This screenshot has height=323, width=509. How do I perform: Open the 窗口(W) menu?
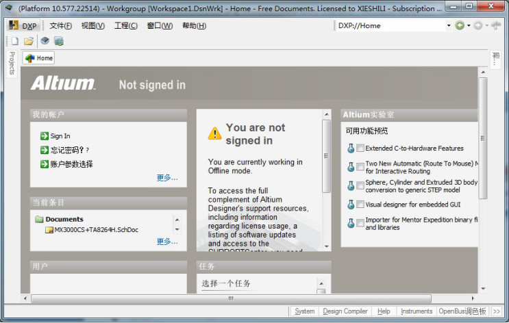point(160,25)
